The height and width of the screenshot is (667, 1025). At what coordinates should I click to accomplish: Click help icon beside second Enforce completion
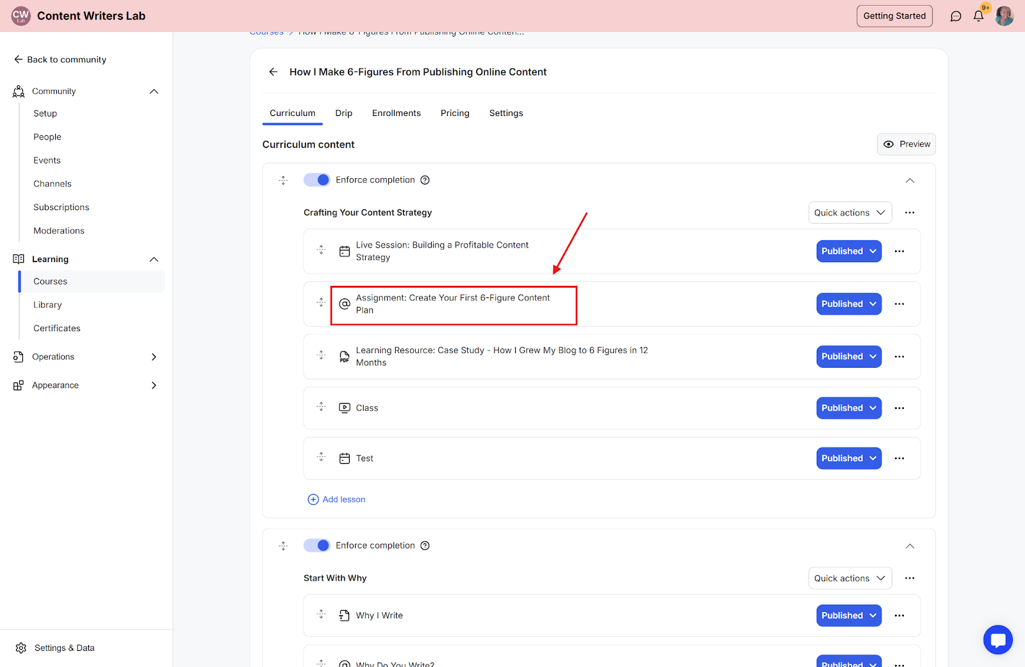(x=425, y=545)
